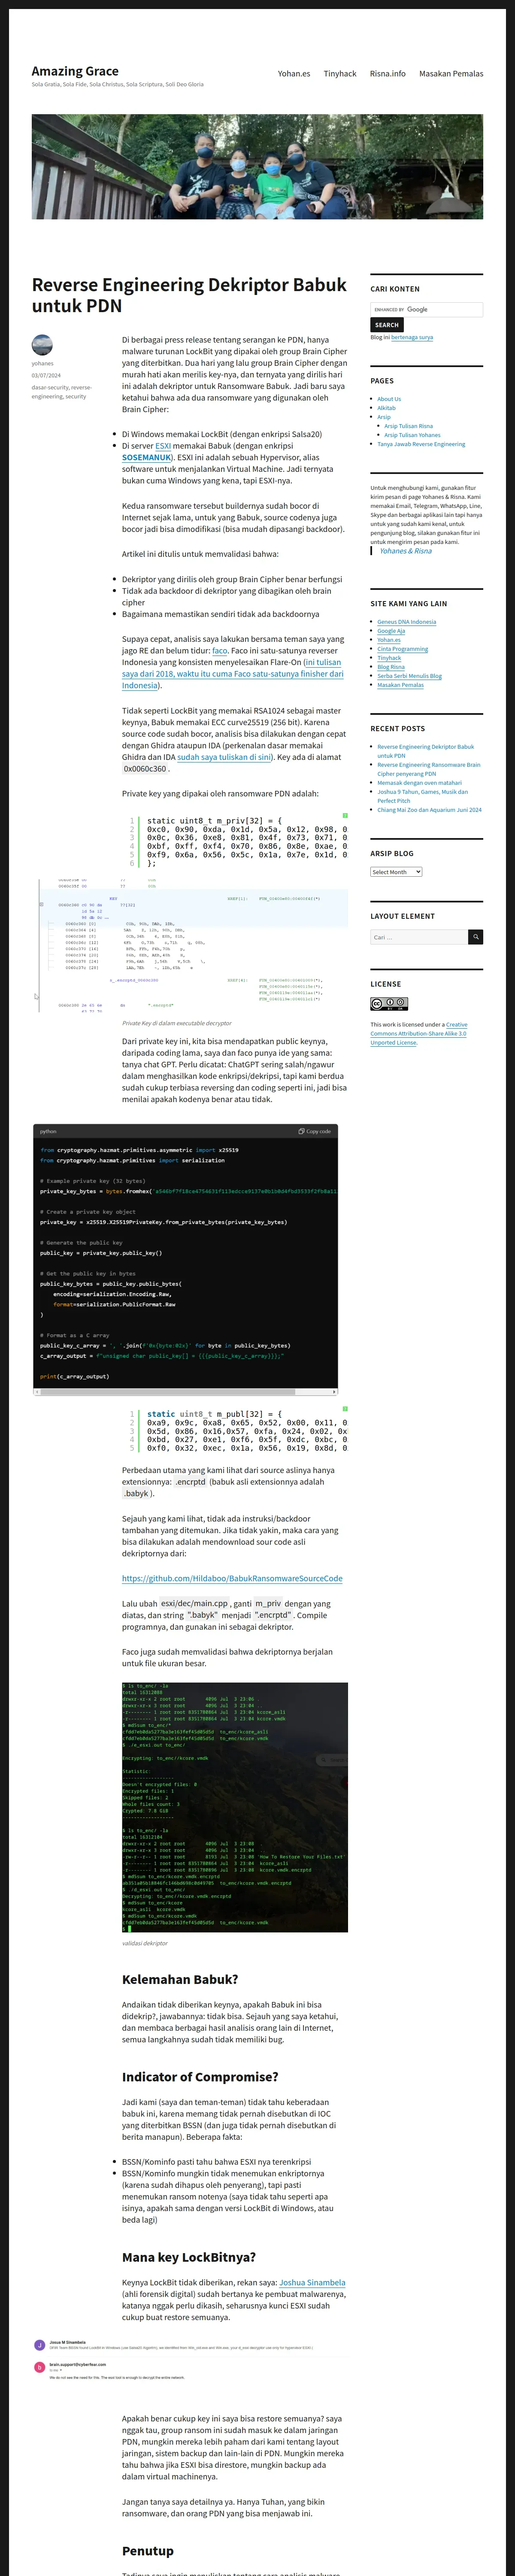515x2576 pixels.
Task: Open the 03/07/2024 post date link
Action: (x=46, y=376)
